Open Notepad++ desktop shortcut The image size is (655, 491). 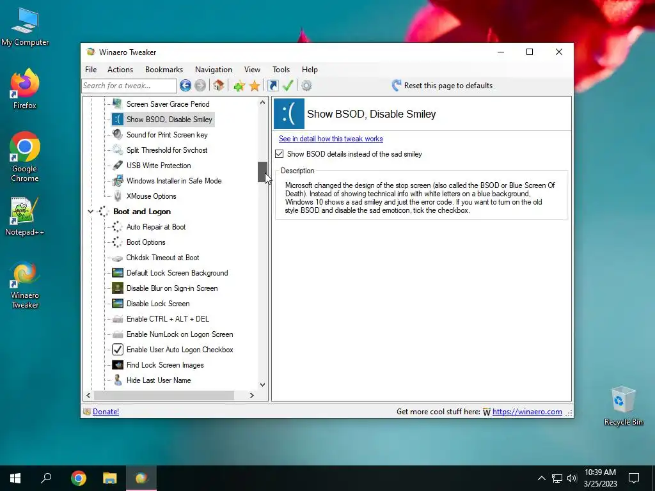pos(24,217)
